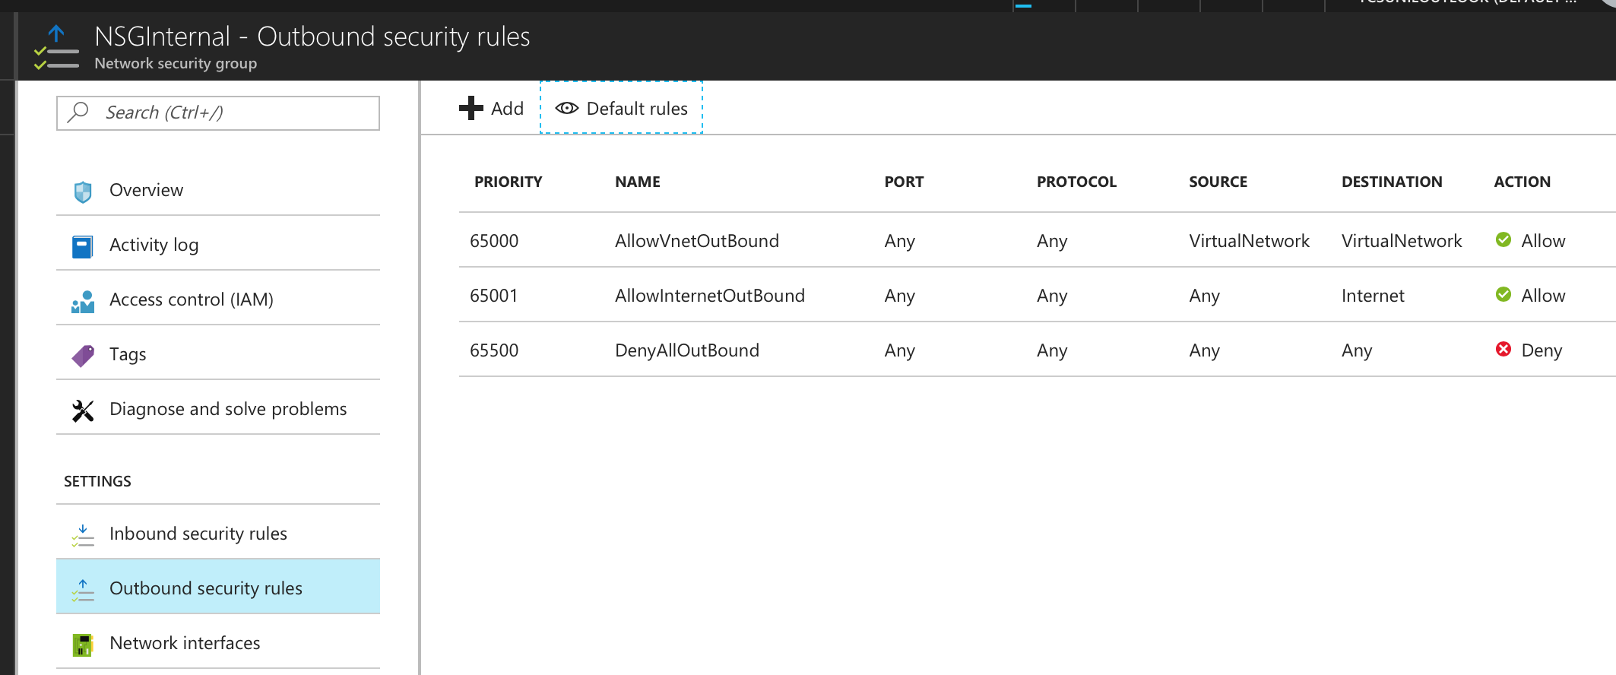
Task: Click the Inbound security rules icon
Action: (83, 535)
